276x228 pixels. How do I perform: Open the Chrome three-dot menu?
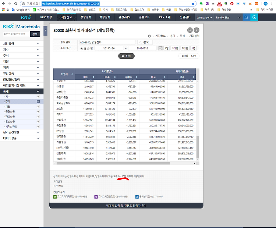[x=272, y=4]
